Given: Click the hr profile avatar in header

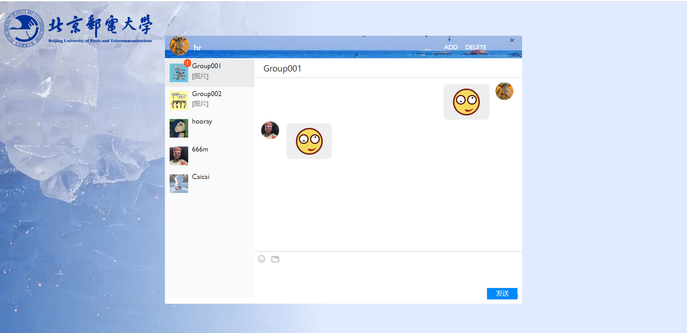Looking at the screenshot, I should 179,46.
